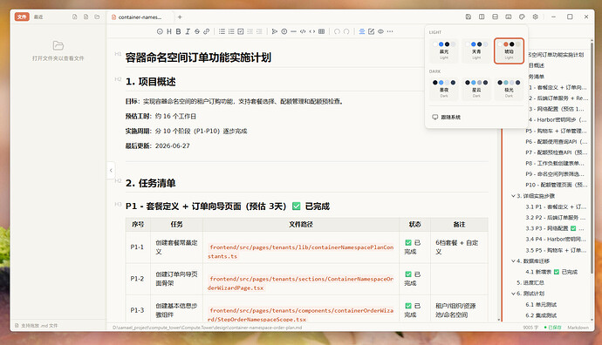
Task: Click the emoji/clock icon at toolbar start
Action: tap(161, 31)
